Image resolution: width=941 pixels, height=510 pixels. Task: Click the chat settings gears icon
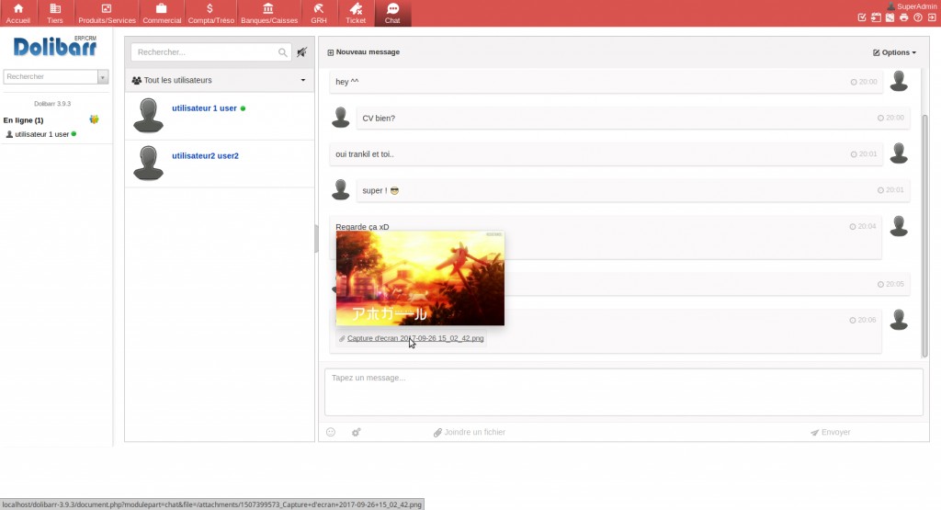356,432
